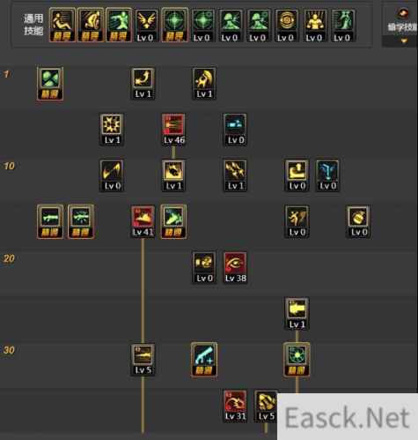Expand the orange dropdown arrow at top right
The width and height of the screenshot is (418, 440).
[x=404, y=41]
